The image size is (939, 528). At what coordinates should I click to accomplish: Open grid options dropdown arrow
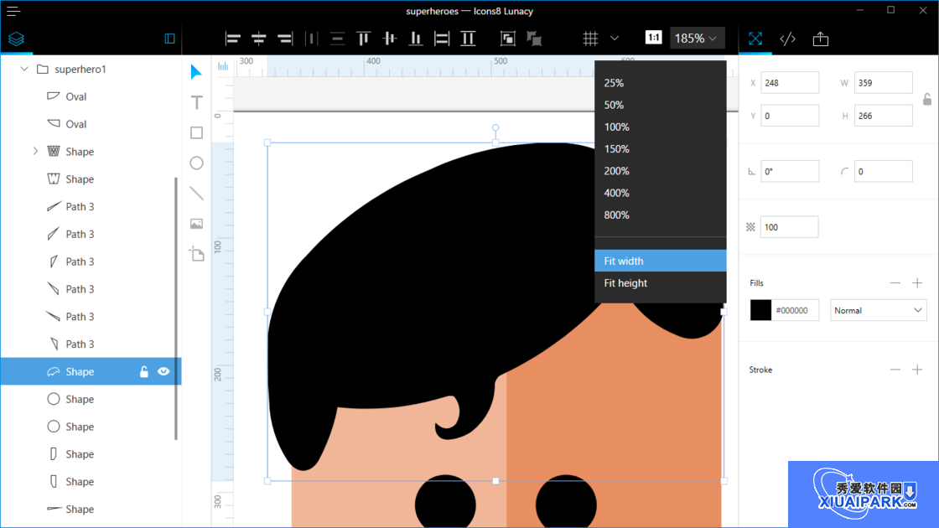click(615, 39)
